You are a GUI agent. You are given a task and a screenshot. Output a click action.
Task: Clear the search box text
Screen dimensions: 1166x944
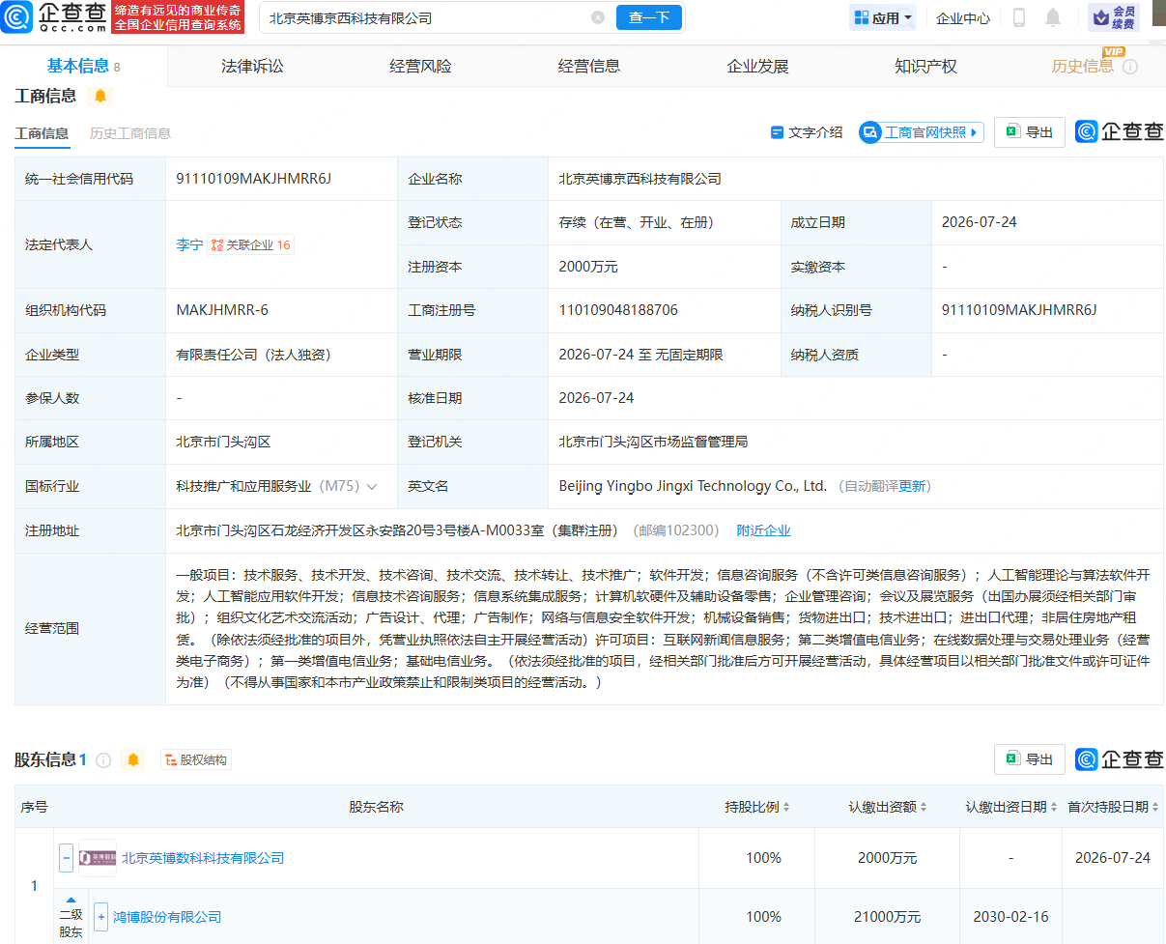point(598,17)
